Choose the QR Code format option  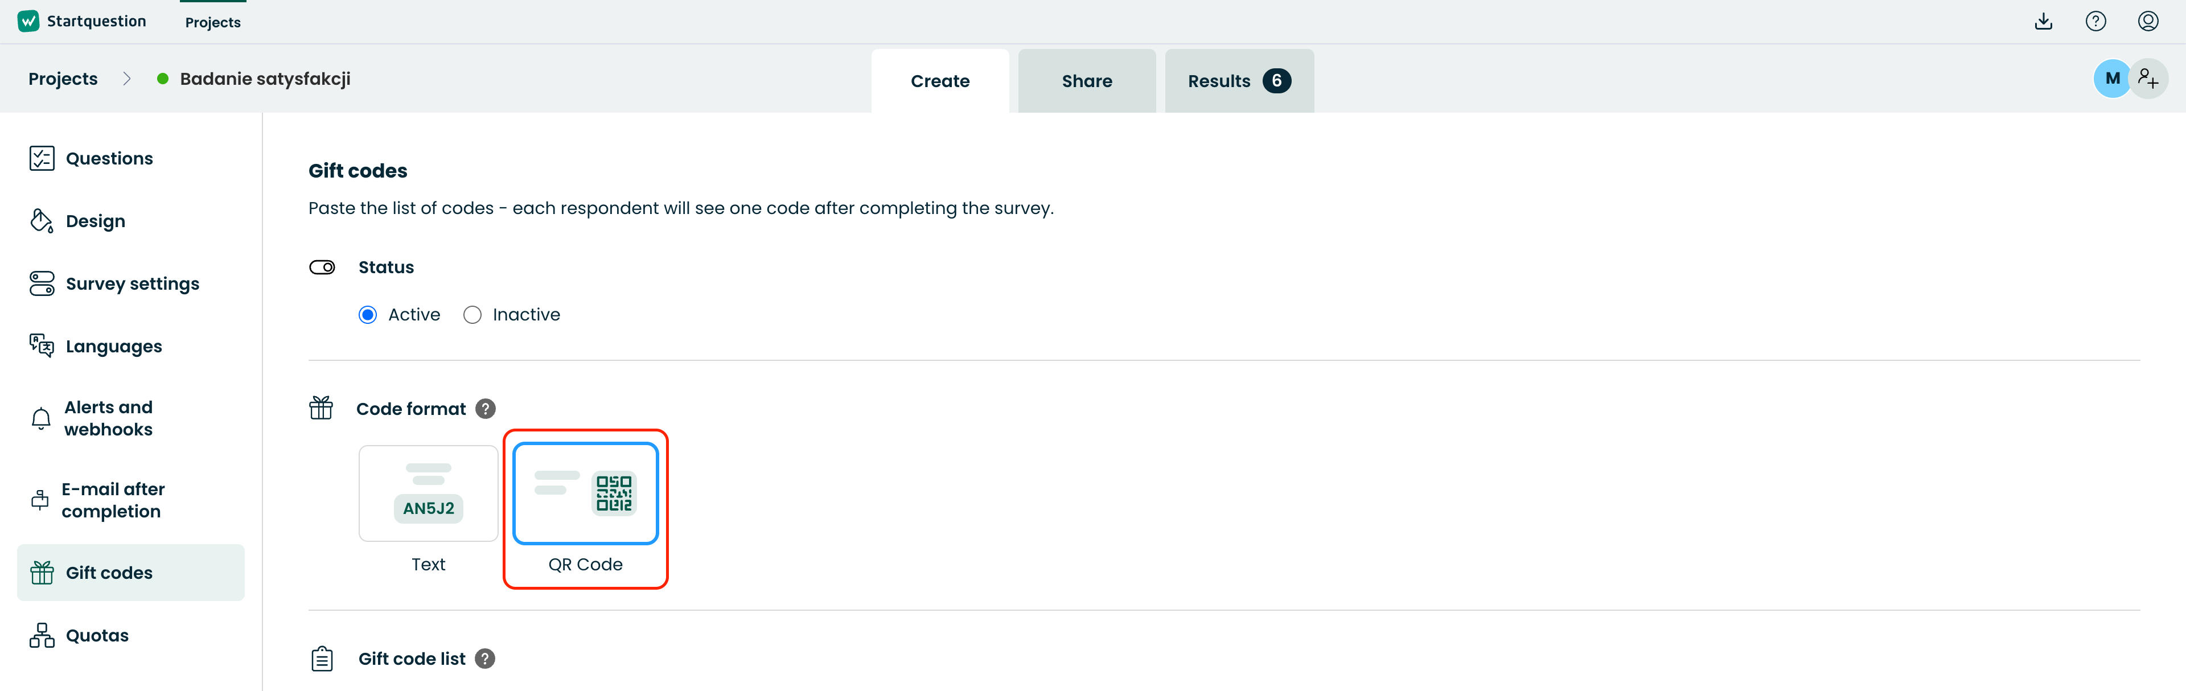(586, 493)
